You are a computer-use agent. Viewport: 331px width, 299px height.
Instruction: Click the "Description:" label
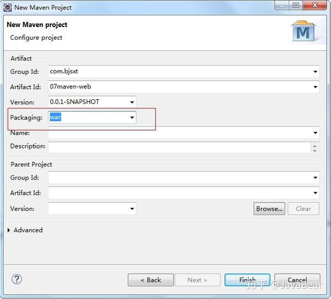[28, 146]
